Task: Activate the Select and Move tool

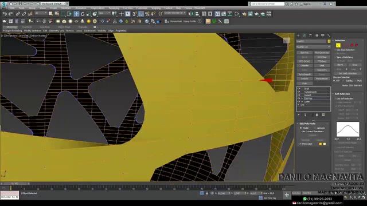Action: tap(76, 14)
